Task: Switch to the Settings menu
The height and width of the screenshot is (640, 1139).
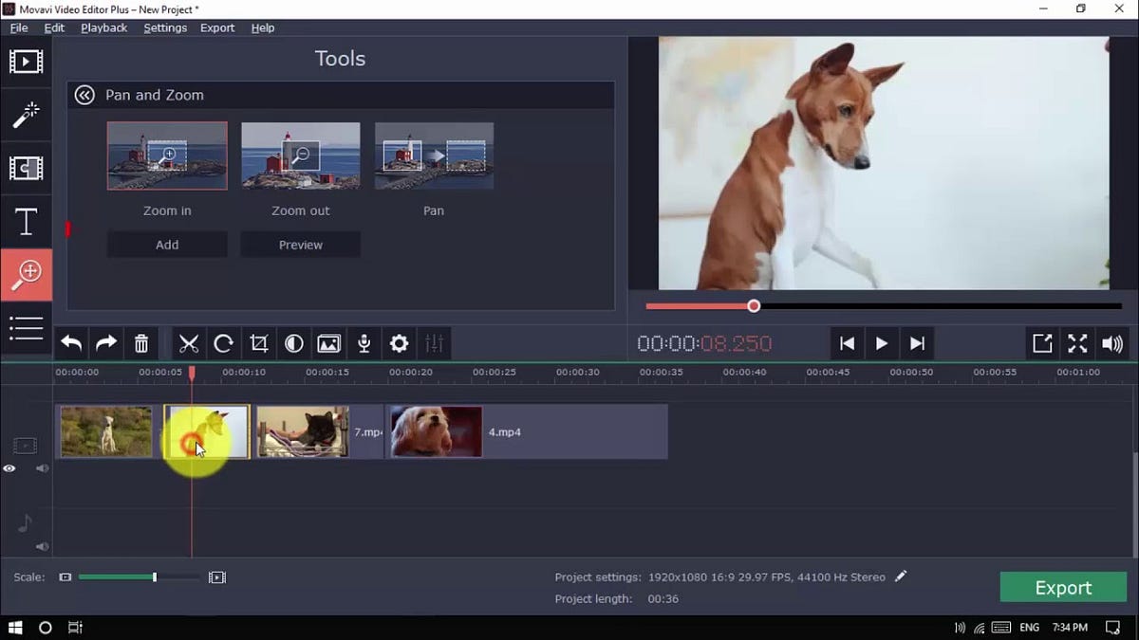Action: point(165,27)
